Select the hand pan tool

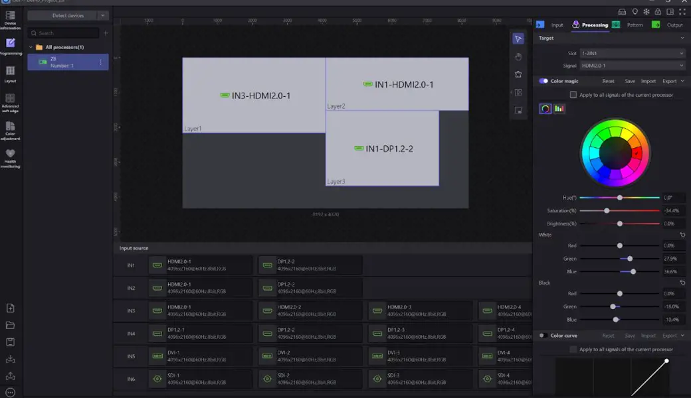tap(518, 57)
